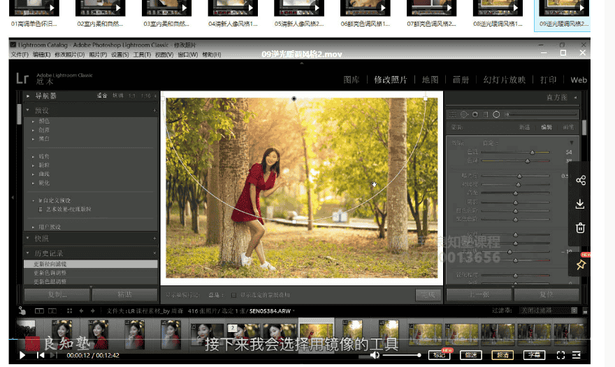Viewport: 615px width, 367px height.
Task: Click the 倍速 playback speed button
Action: (470, 355)
